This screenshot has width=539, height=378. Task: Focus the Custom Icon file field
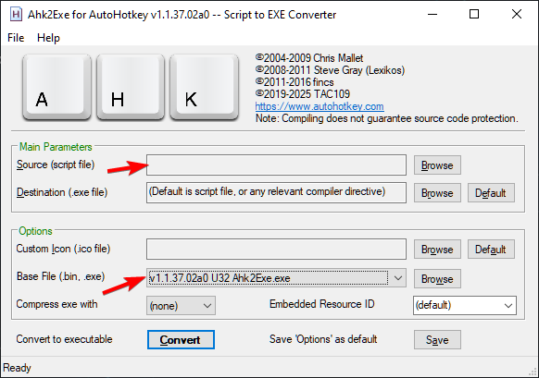pyautogui.click(x=276, y=249)
